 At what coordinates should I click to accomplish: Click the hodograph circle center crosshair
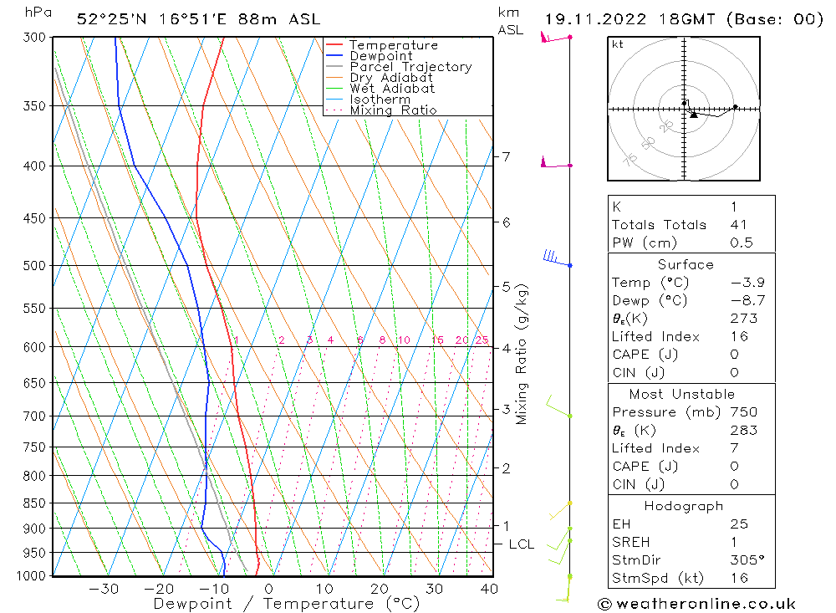click(684, 109)
